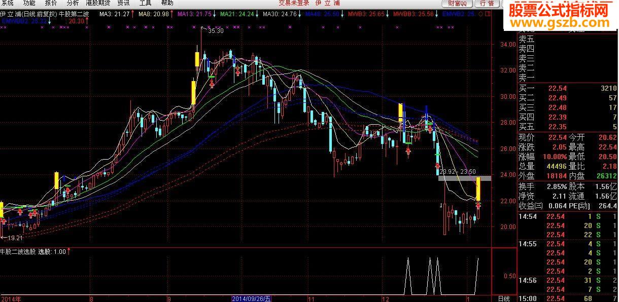
Task: Select the 买四 bid row
Action: click(x=568, y=117)
